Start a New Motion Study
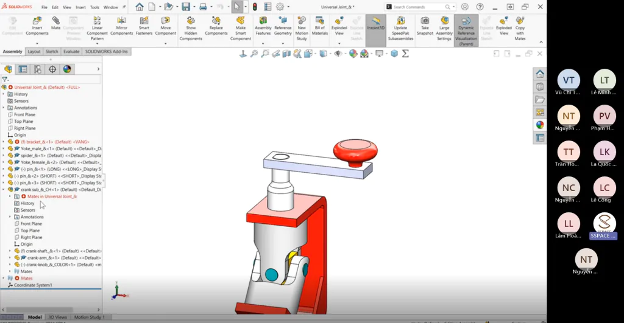The height and width of the screenshot is (323, 624). point(302,28)
